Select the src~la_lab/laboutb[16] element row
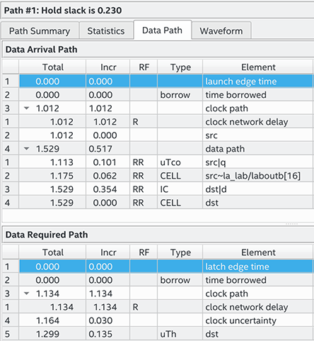This screenshot has height=341, width=314. (158, 176)
